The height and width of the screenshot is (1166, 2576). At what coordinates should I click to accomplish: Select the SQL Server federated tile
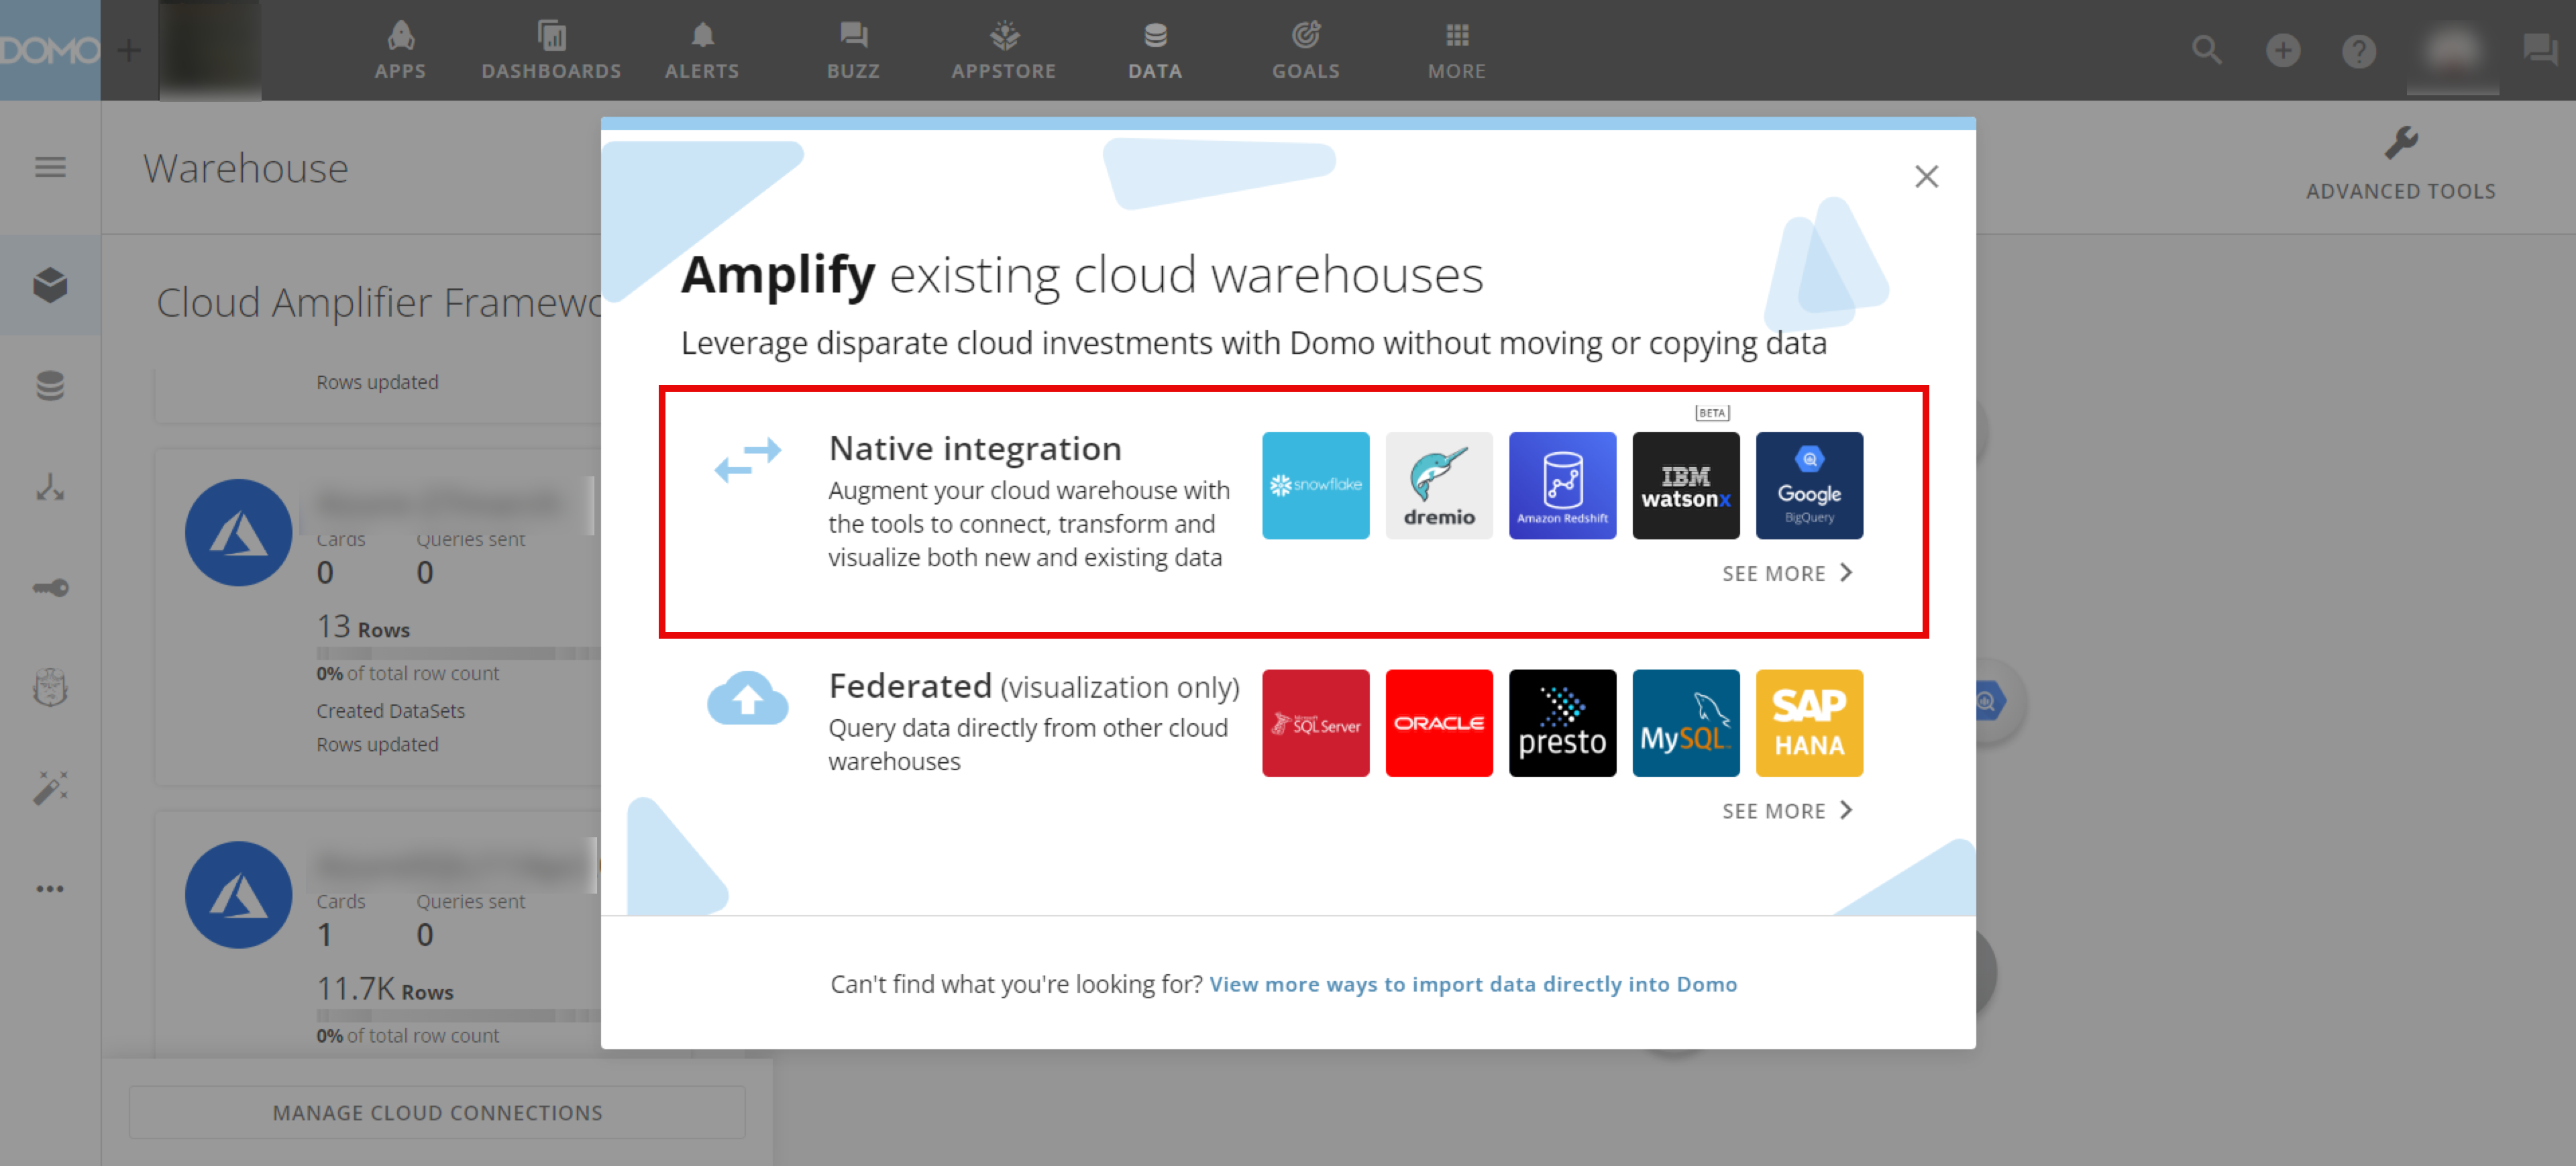[1315, 722]
